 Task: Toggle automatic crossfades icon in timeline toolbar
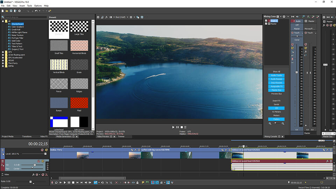point(157,183)
